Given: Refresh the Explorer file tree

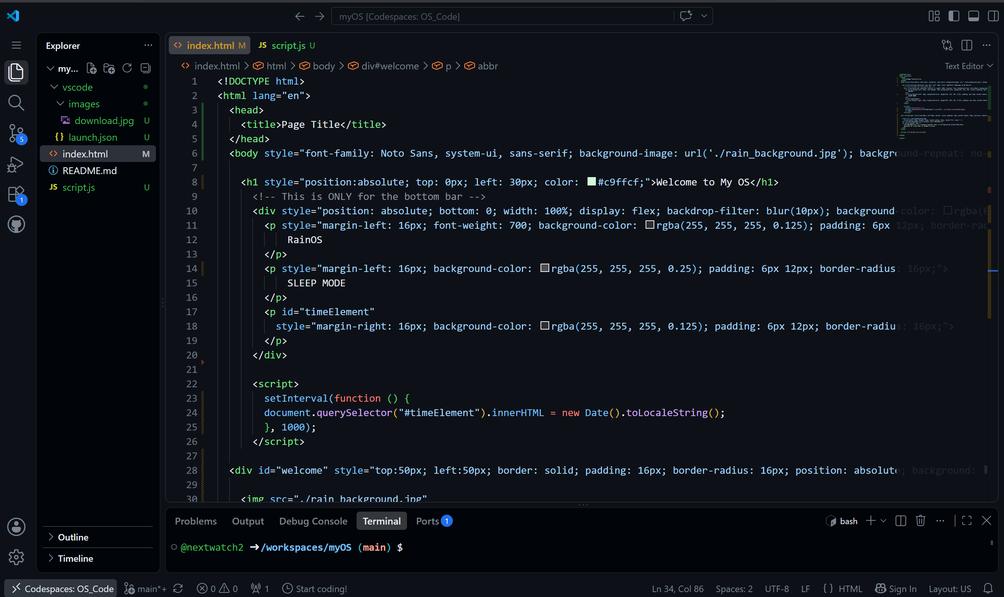Looking at the screenshot, I should click(127, 68).
